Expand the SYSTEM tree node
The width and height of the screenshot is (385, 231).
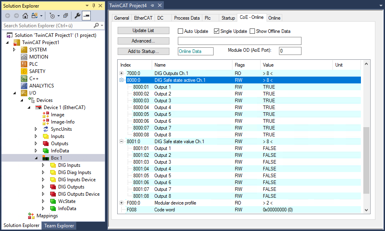click(x=14, y=50)
